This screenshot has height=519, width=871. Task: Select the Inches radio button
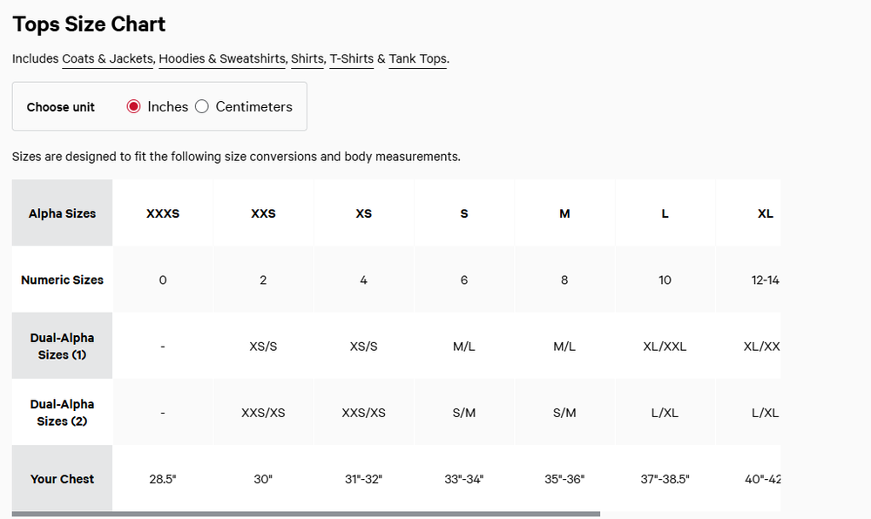(x=133, y=106)
